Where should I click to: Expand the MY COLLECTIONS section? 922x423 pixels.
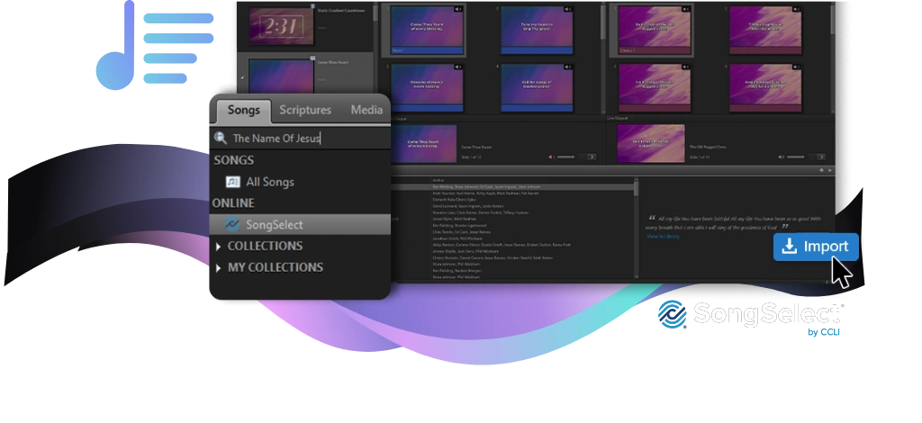tap(218, 268)
